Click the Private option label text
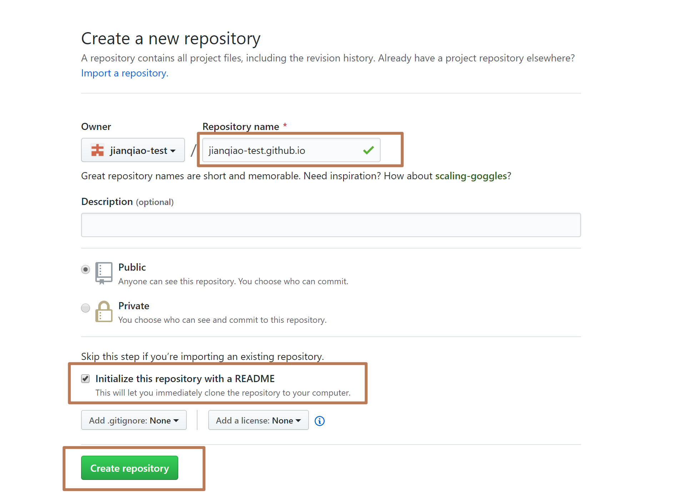This screenshot has height=501, width=690. [x=134, y=306]
